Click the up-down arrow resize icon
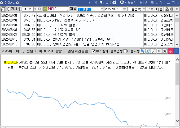This screenshot has width=180, height=128. (177, 9)
